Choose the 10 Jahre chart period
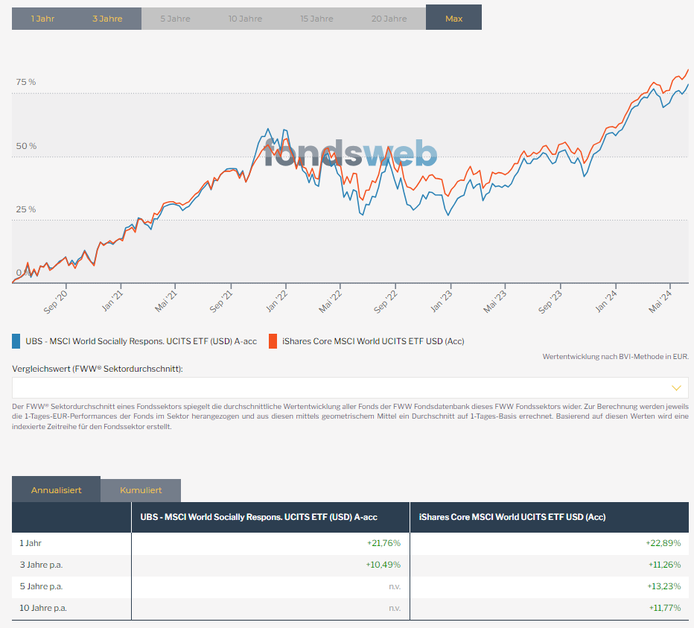Viewport: 694px width, 628px height. tap(245, 19)
